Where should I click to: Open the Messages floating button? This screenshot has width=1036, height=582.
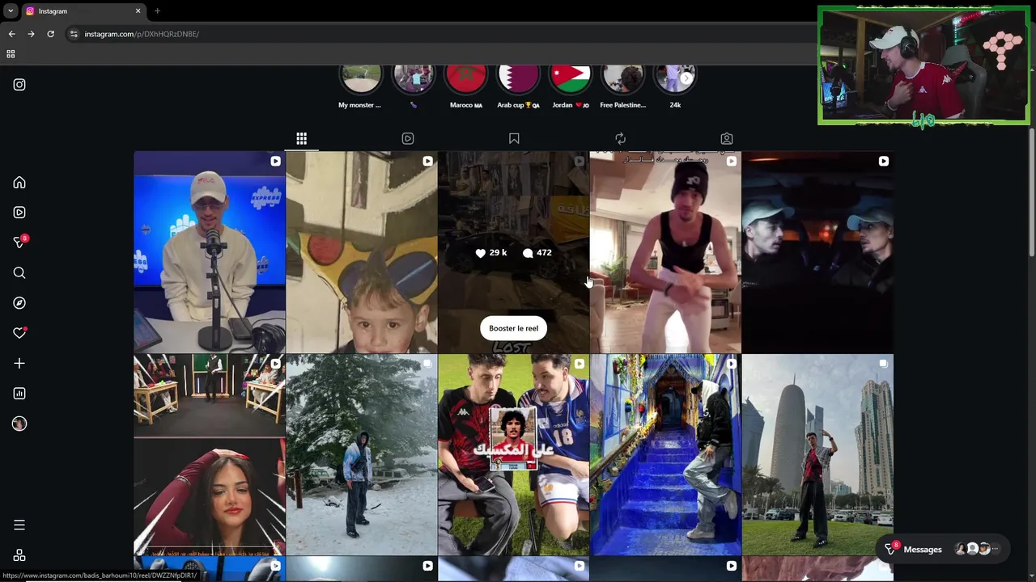pyautogui.click(x=945, y=549)
